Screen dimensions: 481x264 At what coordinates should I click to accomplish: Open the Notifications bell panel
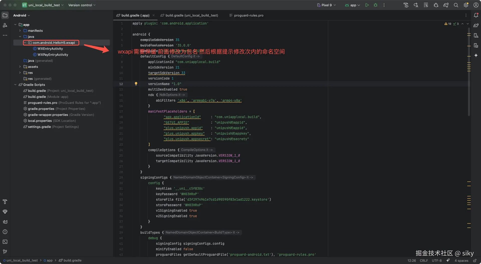point(476,15)
